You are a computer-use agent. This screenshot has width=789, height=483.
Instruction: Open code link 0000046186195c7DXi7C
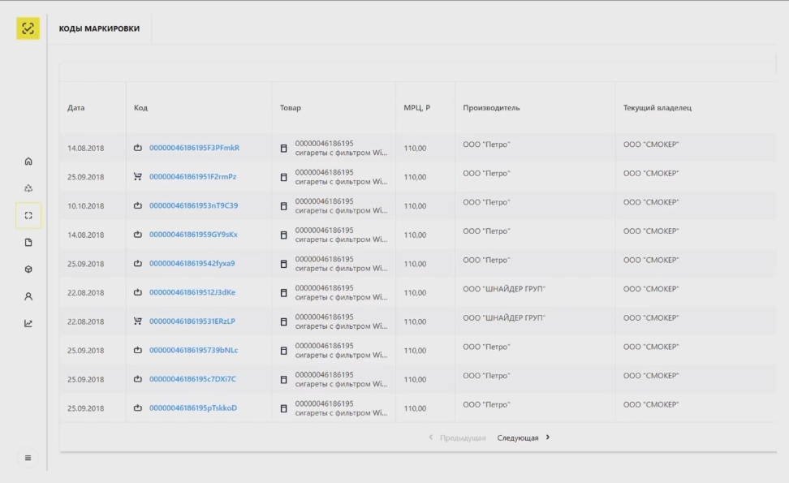coord(192,379)
